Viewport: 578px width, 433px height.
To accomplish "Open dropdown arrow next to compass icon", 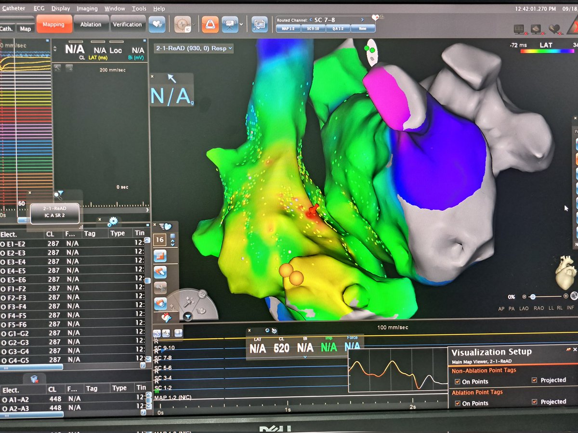I will coord(194,24).
